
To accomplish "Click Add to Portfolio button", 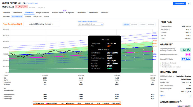I will pos(179,4).
